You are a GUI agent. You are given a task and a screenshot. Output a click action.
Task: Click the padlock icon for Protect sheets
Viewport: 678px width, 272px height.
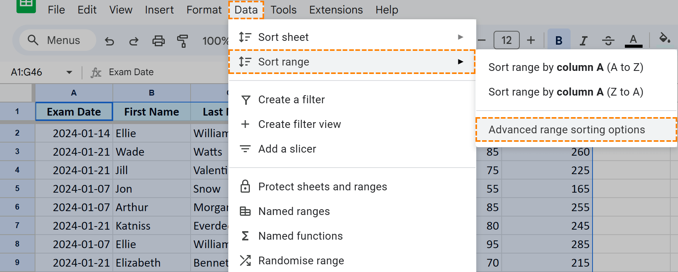click(x=245, y=186)
